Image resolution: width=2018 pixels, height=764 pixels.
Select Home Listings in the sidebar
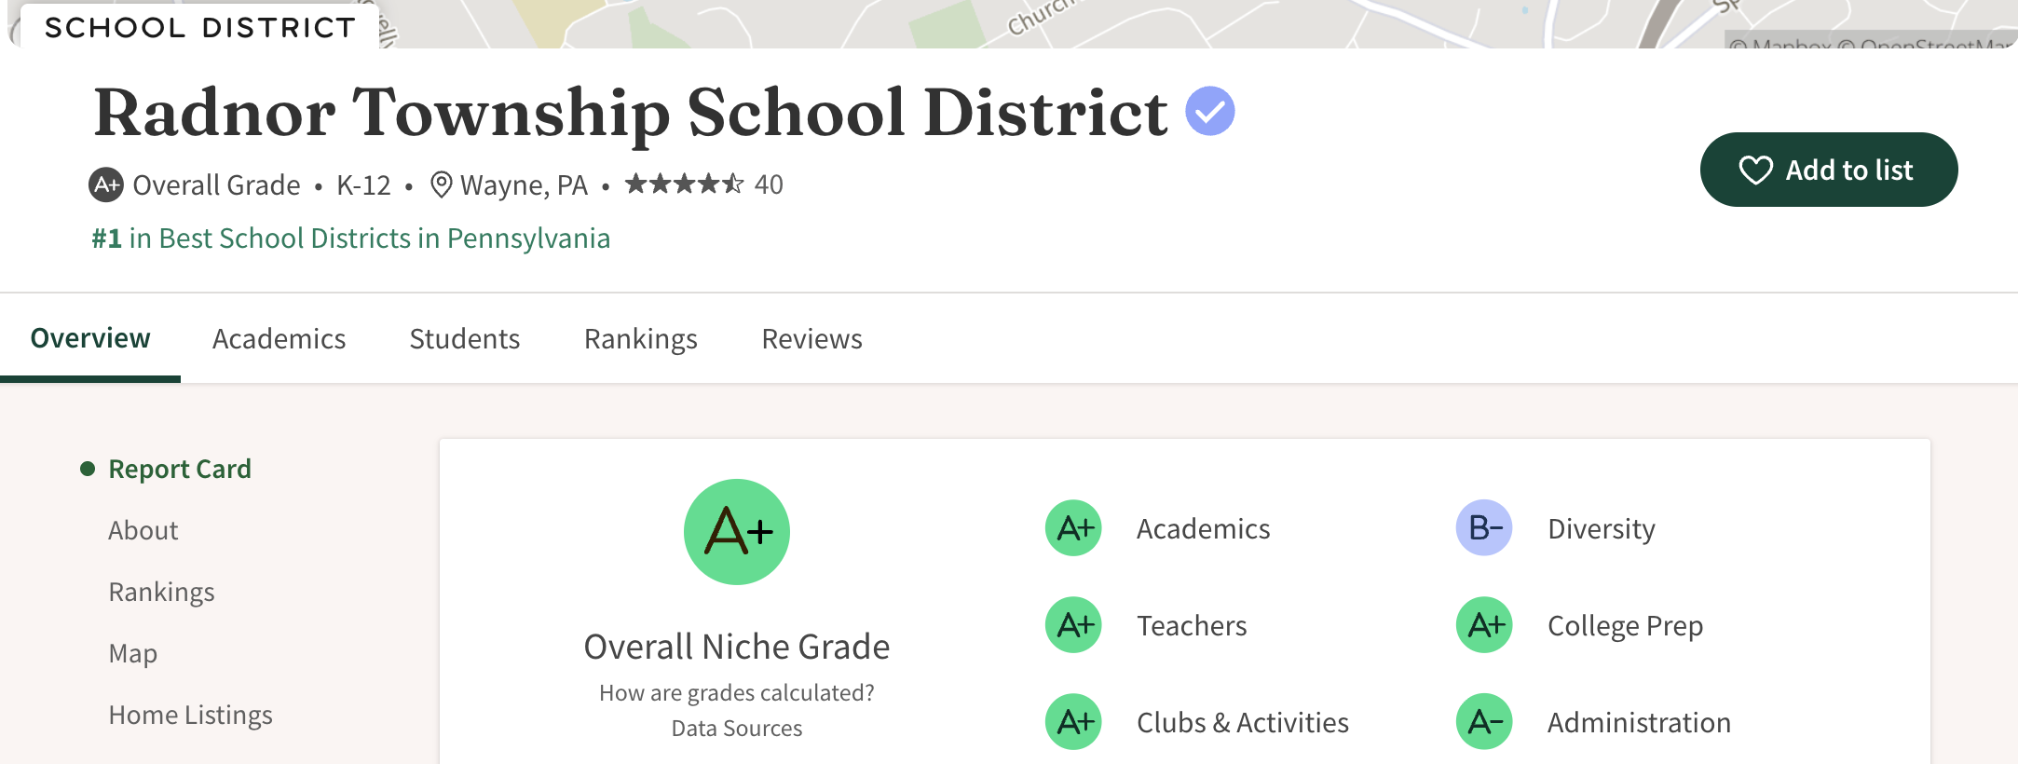[x=190, y=715]
